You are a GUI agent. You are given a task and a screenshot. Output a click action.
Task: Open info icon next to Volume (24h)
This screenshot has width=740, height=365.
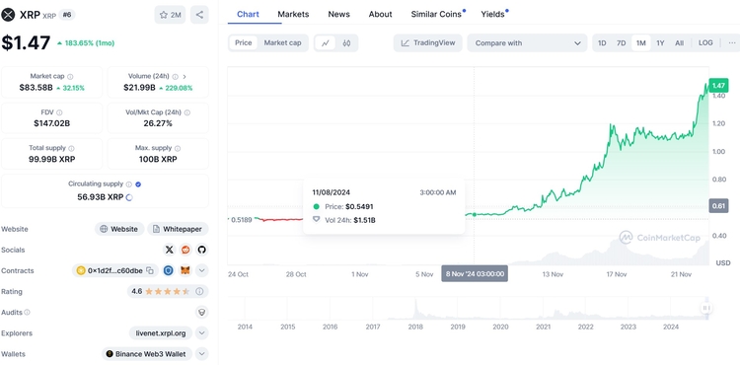pyautogui.click(x=175, y=76)
